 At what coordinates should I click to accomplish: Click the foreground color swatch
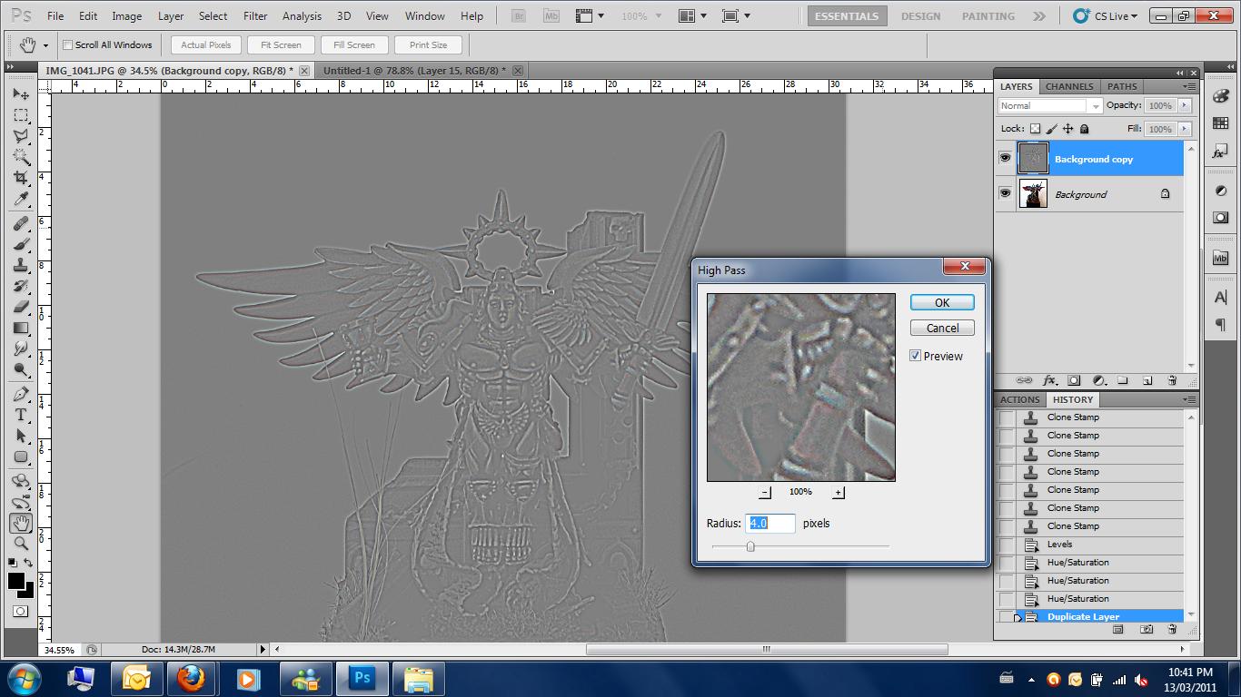[16, 582]
